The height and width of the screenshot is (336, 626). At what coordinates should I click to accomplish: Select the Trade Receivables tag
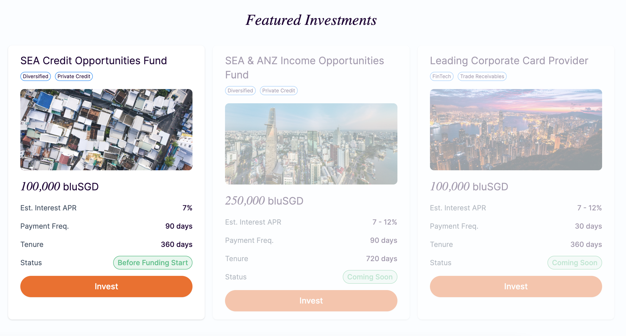482,76
